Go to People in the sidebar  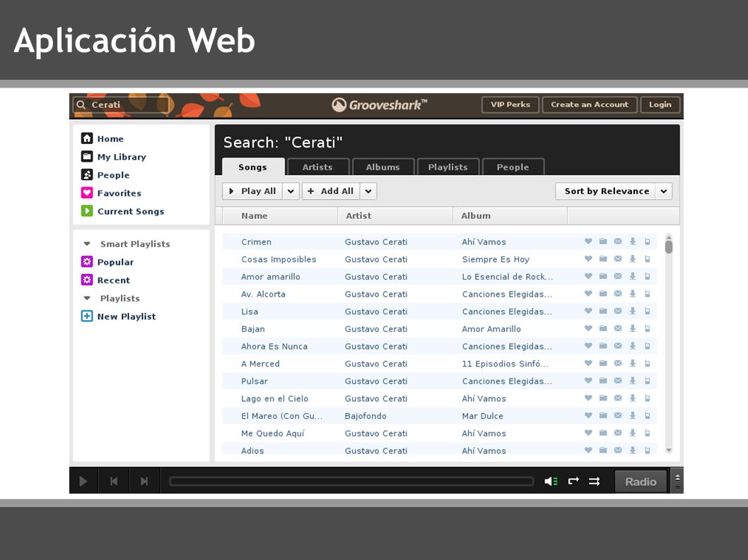(105, 175)
